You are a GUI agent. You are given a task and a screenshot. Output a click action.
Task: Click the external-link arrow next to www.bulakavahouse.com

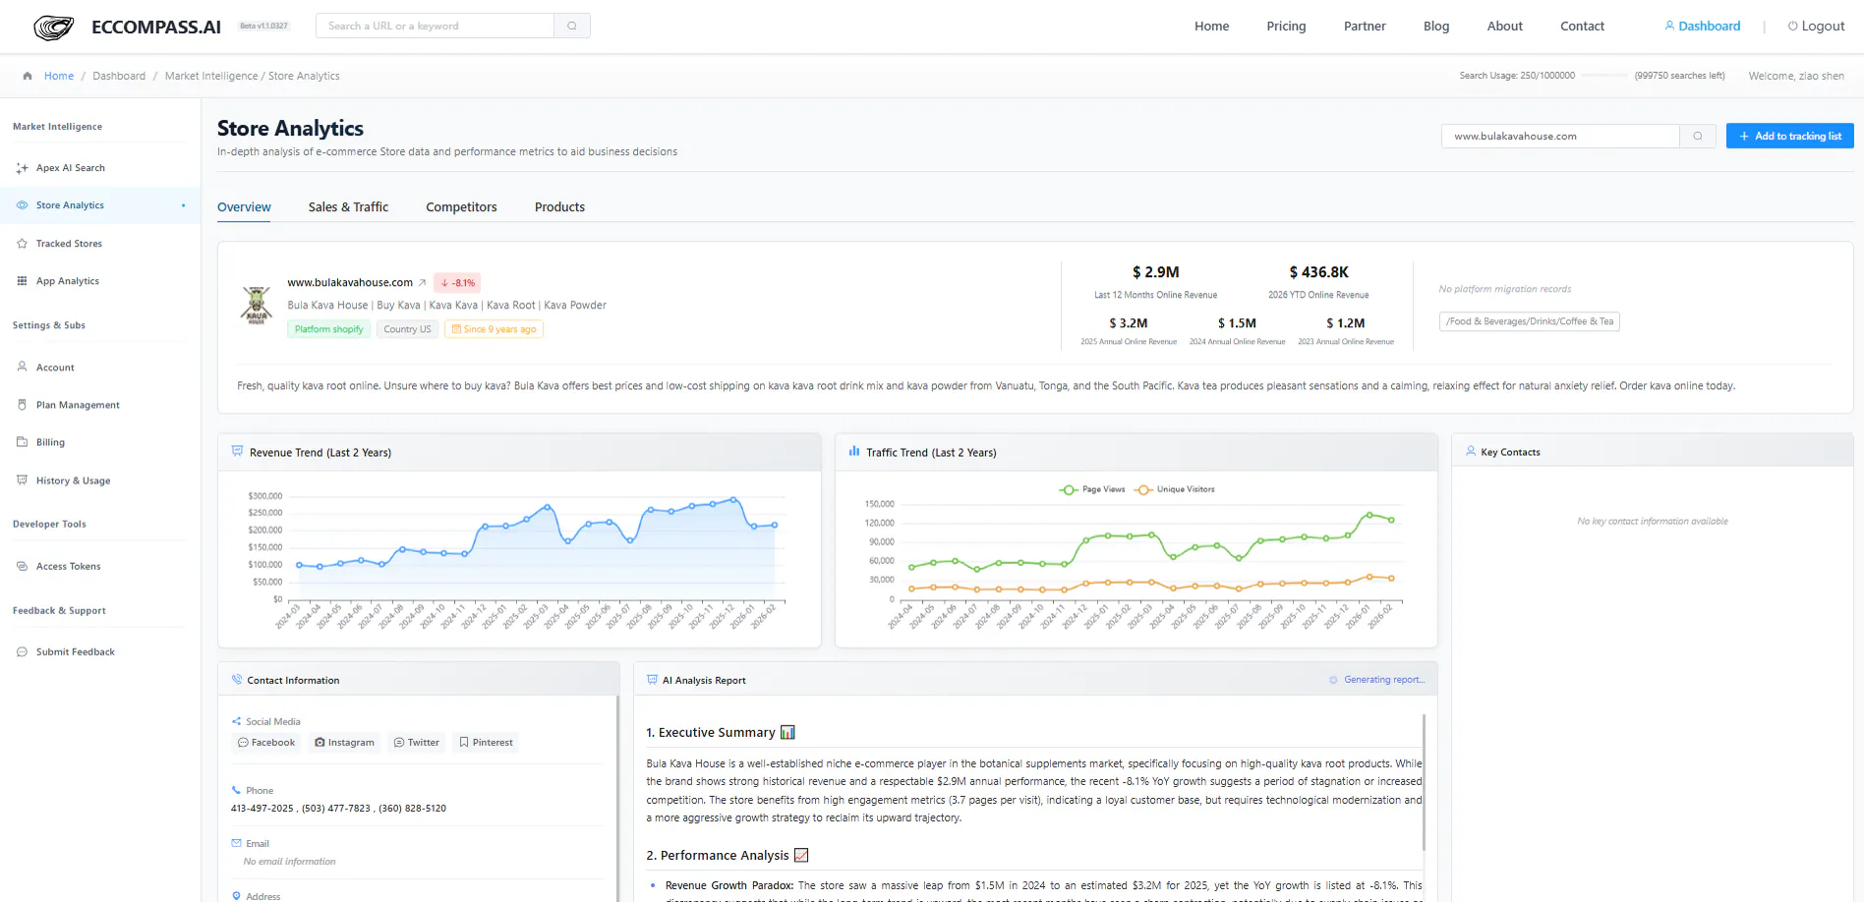point(423,283)
